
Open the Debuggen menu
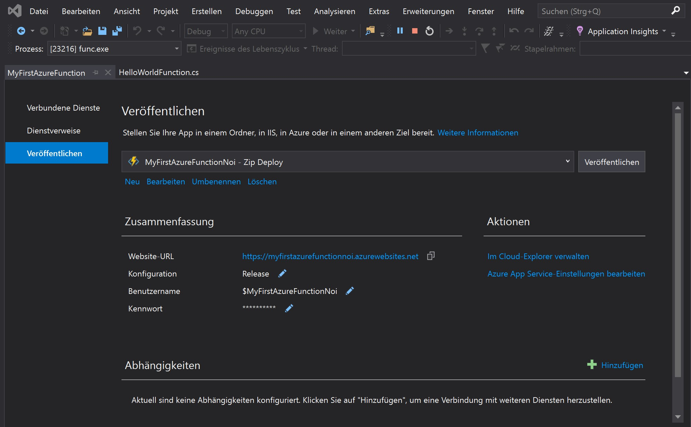[254, 11]
